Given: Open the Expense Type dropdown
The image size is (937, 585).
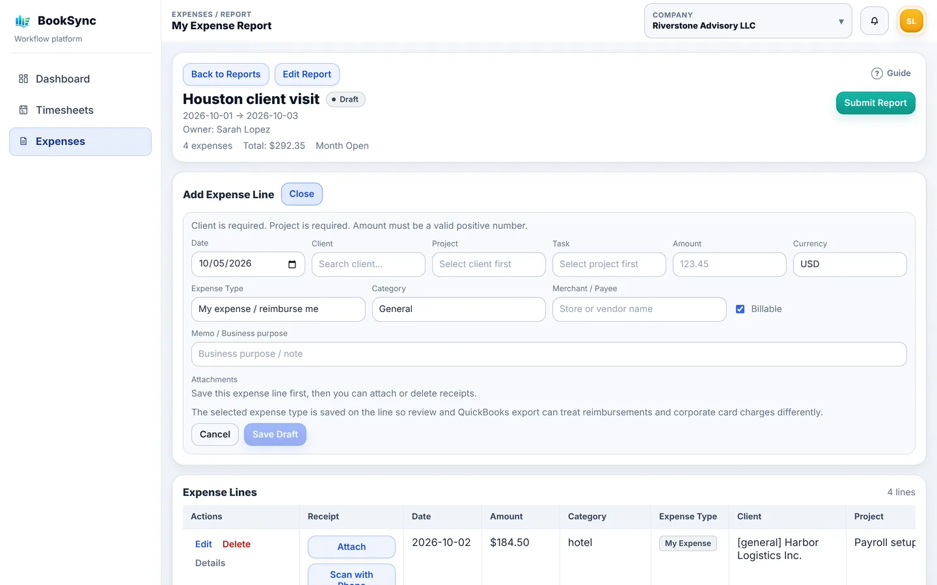Looking at the screenshot, I should pyautogui.click(x=278, y=309).
